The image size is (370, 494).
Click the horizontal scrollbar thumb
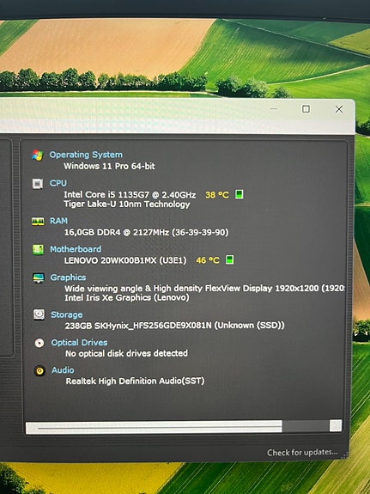pyautogui.click(x=154, y=428)
